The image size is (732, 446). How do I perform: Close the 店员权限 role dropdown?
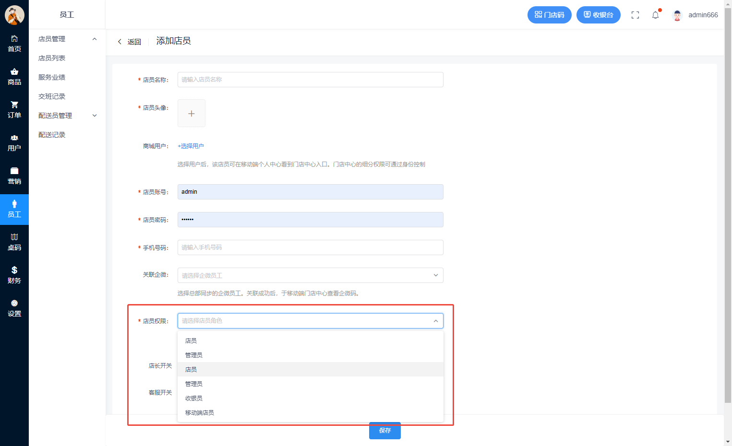coord(435,321)
